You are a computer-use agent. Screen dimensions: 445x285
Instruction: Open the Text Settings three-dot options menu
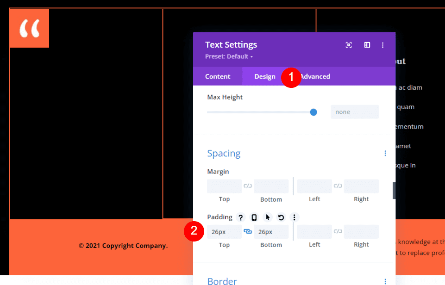coord(383,45)
